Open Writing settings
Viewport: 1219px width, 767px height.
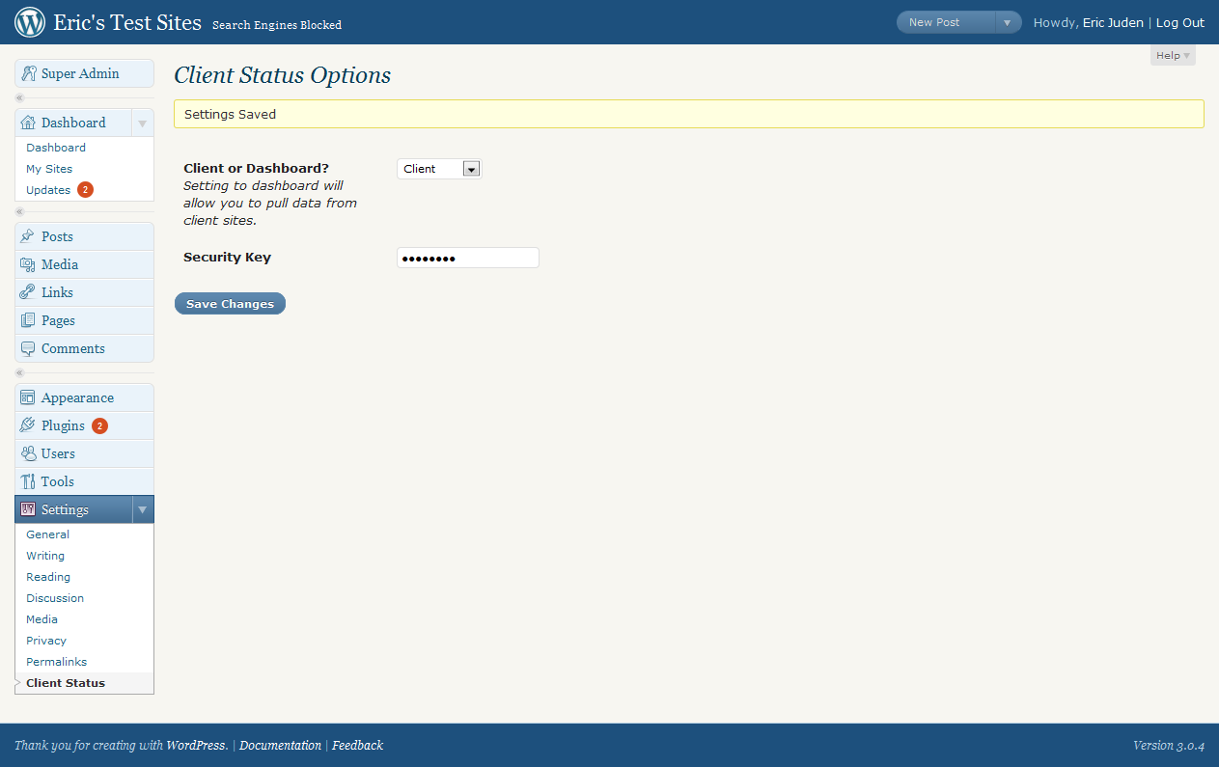coord(45,556)
